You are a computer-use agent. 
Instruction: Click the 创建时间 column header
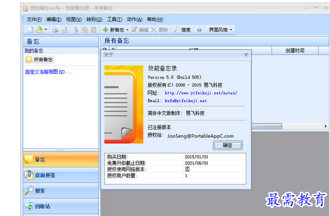[295, 50]
